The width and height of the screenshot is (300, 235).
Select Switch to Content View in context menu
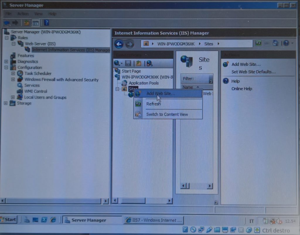[x=168, y=115]
